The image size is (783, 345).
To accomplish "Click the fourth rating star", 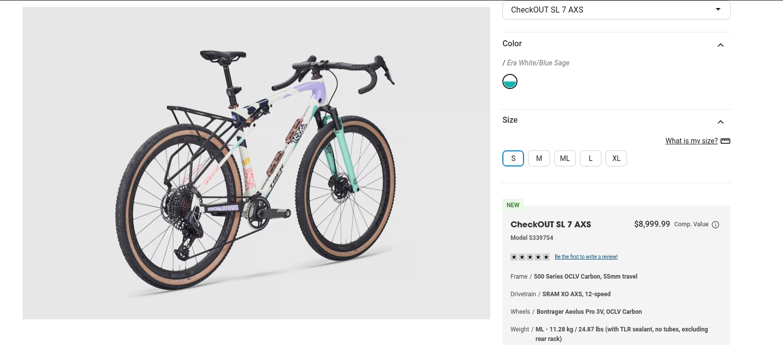I will [538, 257].
